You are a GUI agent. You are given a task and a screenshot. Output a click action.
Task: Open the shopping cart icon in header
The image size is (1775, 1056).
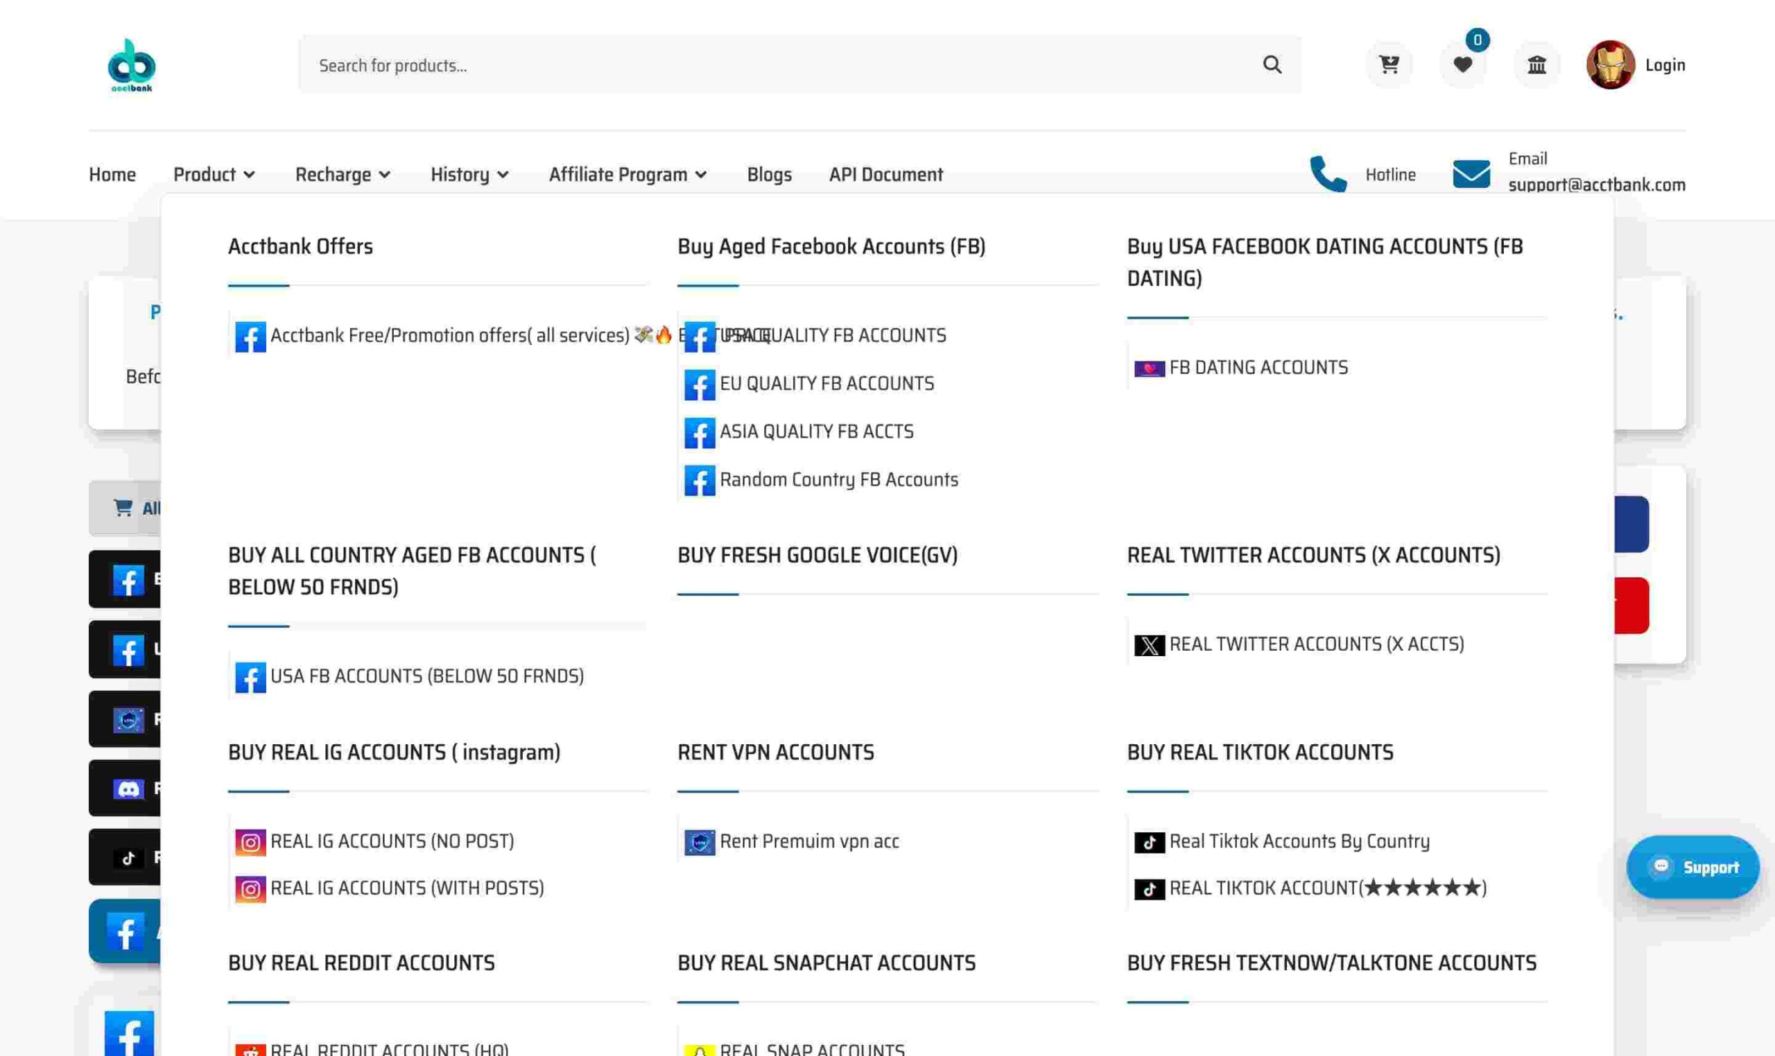pyautogui.click(x=1388, y=64)
